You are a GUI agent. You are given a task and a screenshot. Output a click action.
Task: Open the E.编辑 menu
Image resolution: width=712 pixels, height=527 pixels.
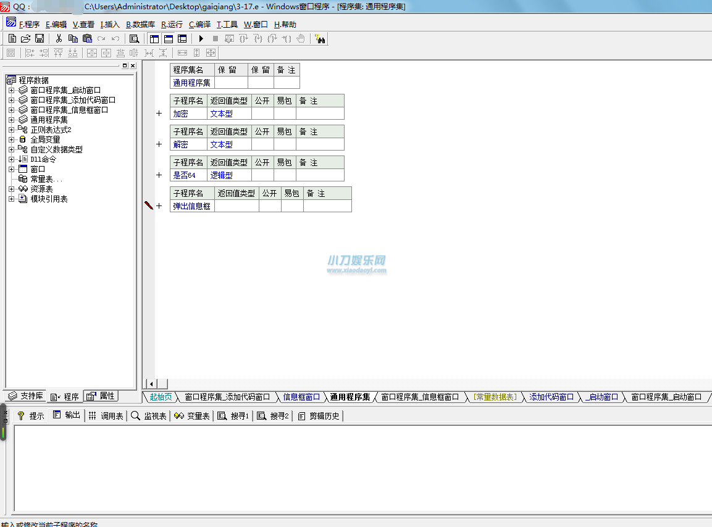(x=56, y=25)
